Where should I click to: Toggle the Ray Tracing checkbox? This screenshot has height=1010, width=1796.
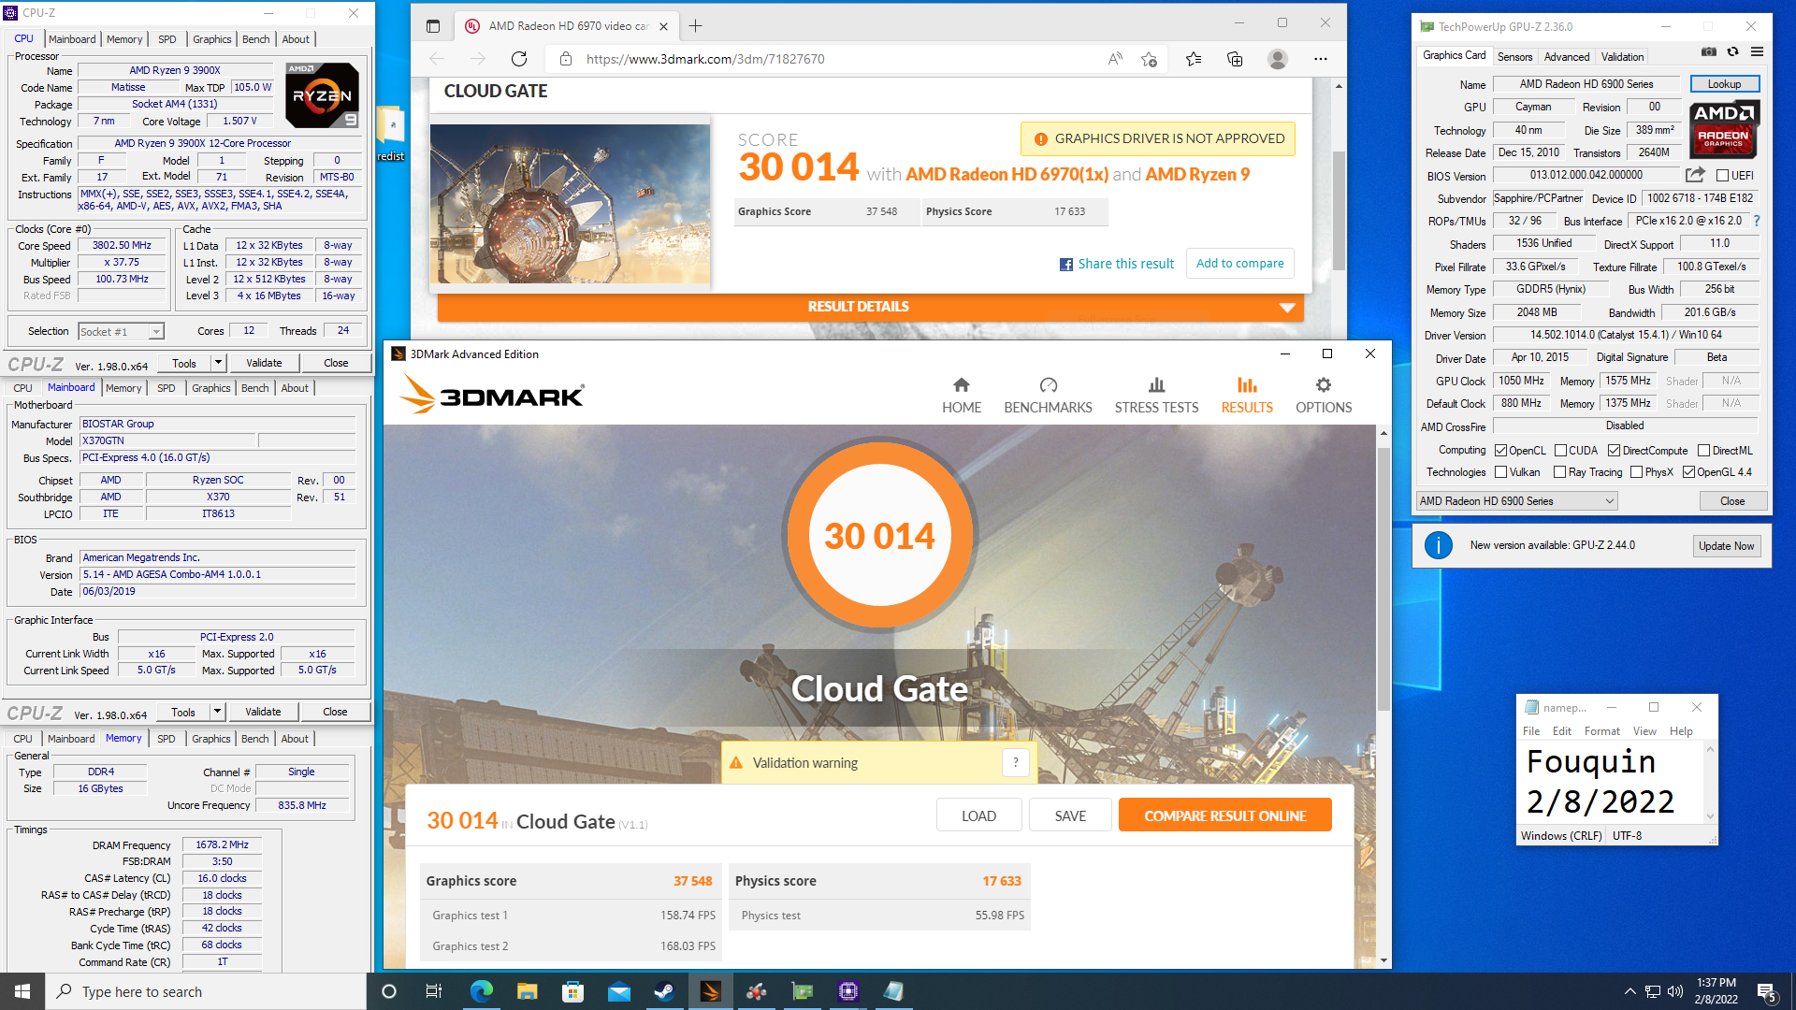coord(1559,472)
